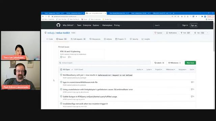The image size is (216, 121).
Task: Click the Sign up button
Action: (x=193, y=25)
